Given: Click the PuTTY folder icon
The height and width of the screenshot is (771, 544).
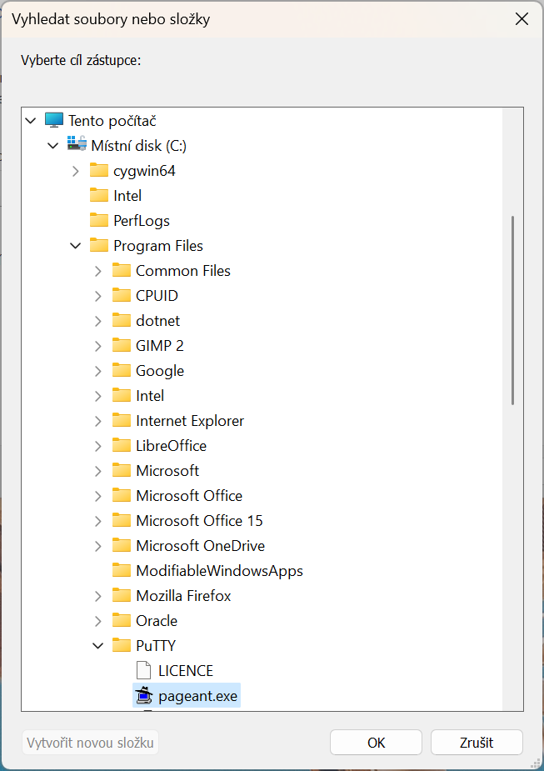Looking at the screenshot, I should click(122, 646).
